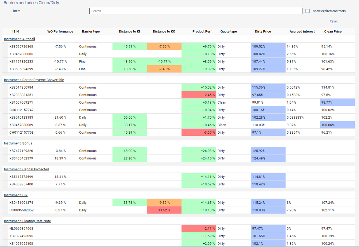Click the 13.58 % Distance to KI cell
Image resolution: width=359 pixels, height=247 pixels.
click(130, 69)
